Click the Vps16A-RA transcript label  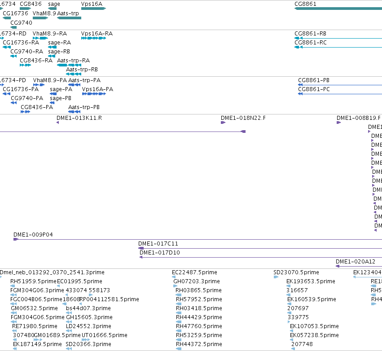[x=97, y=33]
